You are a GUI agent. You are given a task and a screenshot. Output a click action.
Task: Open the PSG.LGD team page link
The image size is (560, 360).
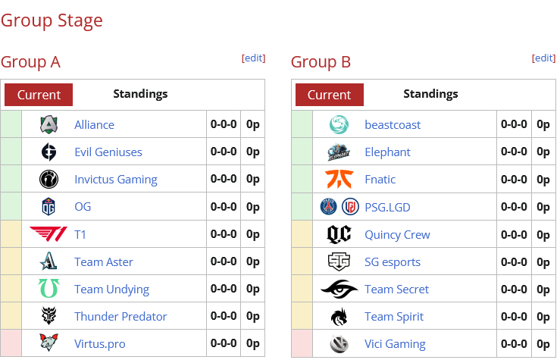coord(387,207)
